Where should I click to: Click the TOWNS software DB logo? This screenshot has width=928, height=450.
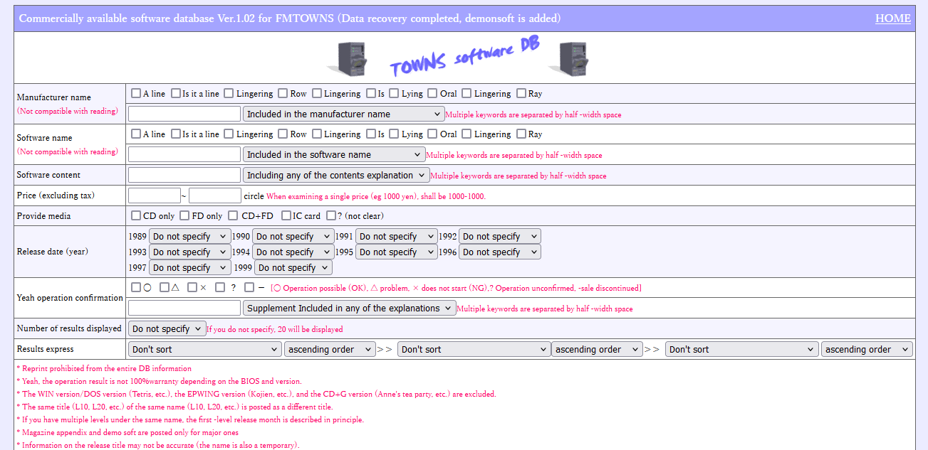click(x=464, y=56)
